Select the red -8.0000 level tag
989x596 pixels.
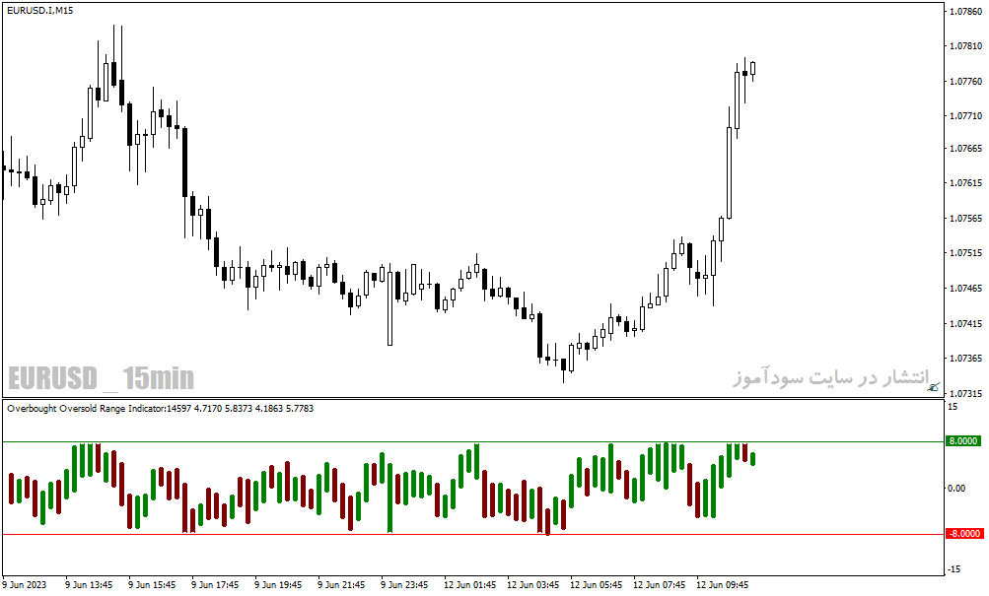pyautogui.click(x=963, y=534)
